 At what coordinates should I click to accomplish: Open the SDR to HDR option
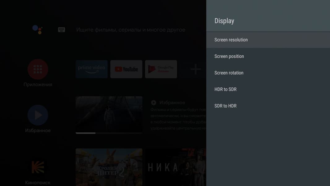[x=268, y=106]
